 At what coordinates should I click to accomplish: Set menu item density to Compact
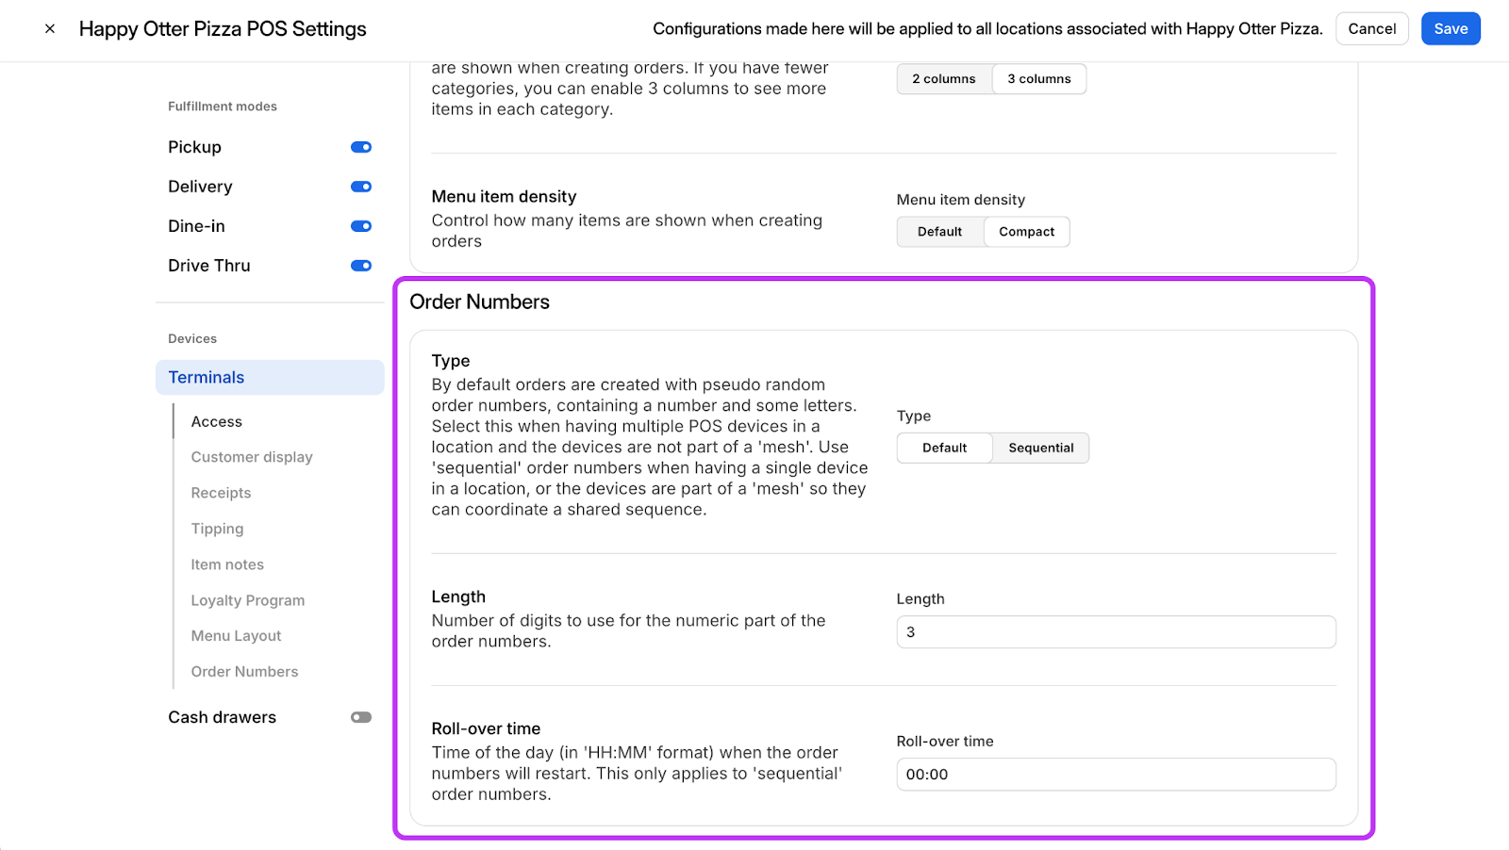pyautogui.click(x=1027, y=232)
